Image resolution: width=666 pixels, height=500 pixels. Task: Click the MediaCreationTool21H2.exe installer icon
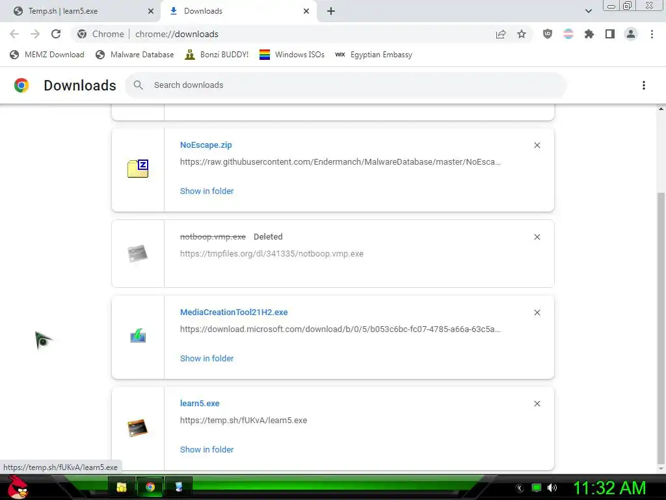(x=138, y=336)
